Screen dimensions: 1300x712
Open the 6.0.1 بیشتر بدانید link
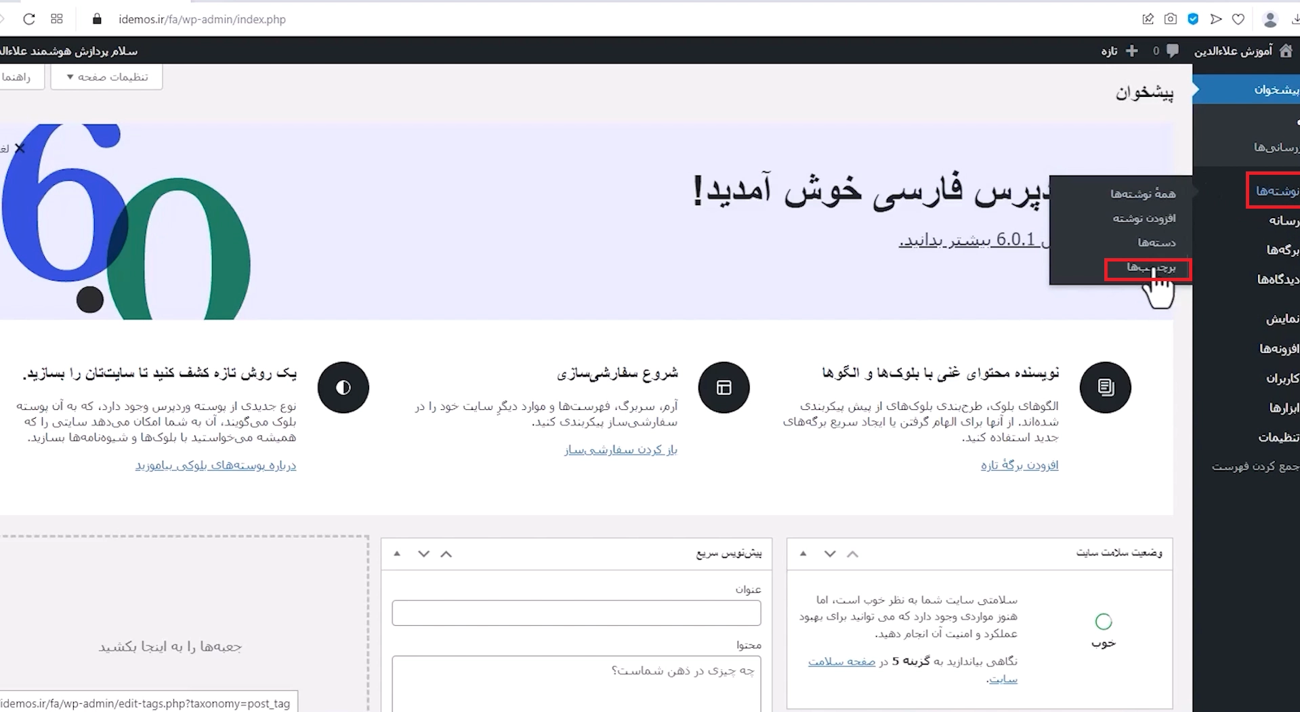click(x=974, y=239)
